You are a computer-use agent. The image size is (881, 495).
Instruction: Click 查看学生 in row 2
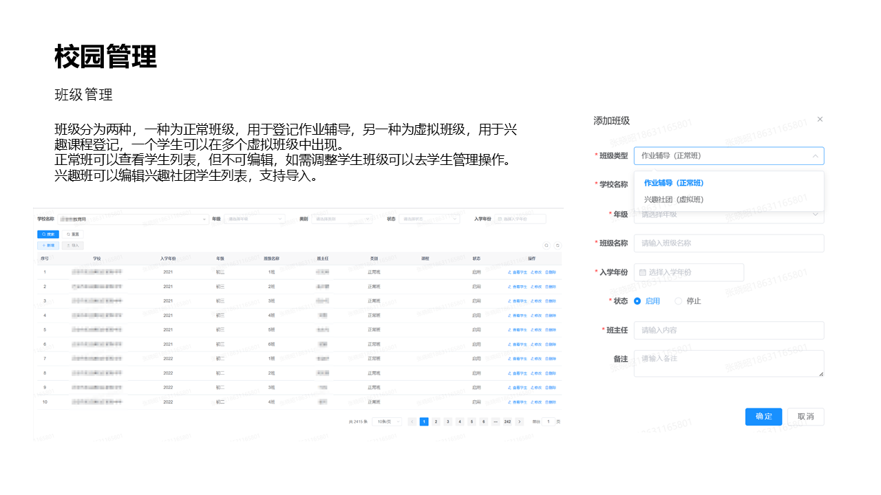(518, 287)
